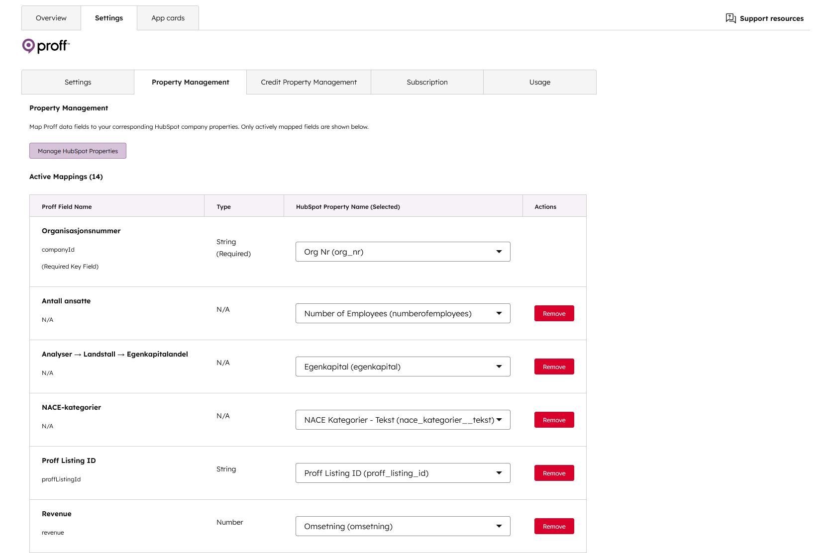
Task: Select the top-level Settings tab
Action: (109, 18)
